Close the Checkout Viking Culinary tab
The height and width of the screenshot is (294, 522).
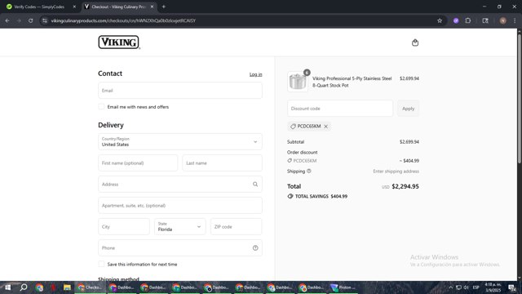153,7
